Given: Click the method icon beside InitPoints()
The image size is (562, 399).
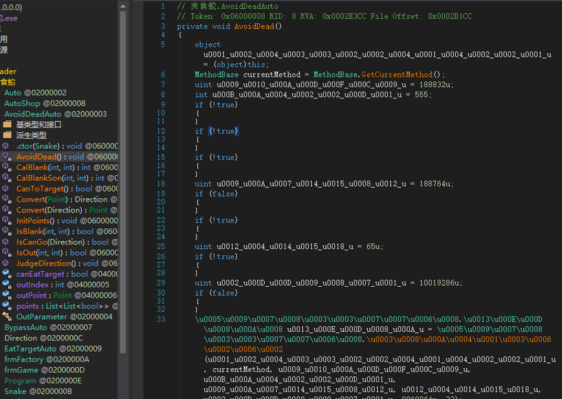Looking at the screenshot, I should [6, 221].
